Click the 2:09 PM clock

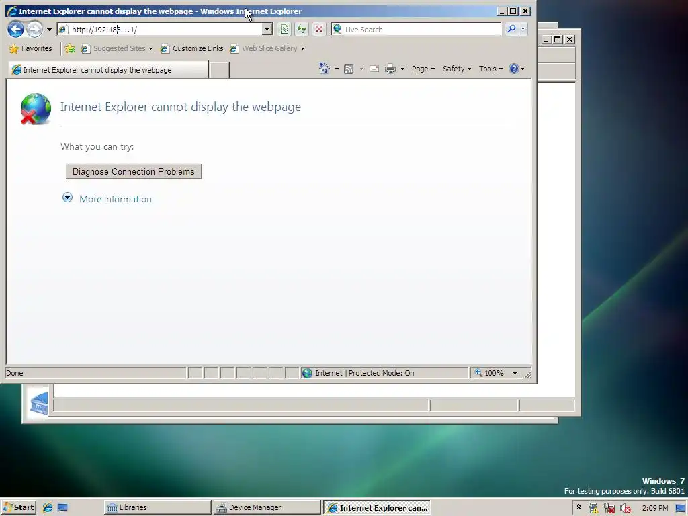[x=655, y=508]
